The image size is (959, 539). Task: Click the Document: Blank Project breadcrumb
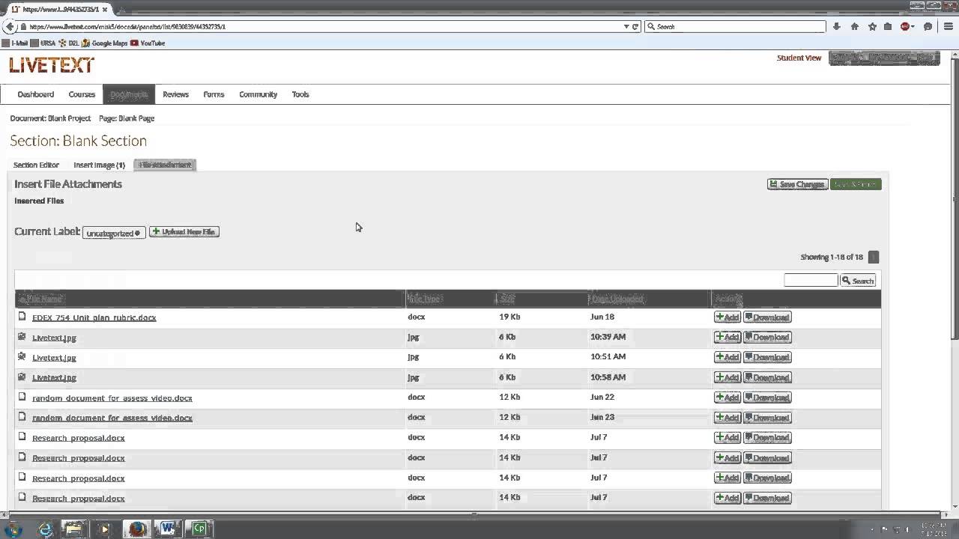[50, 118]
